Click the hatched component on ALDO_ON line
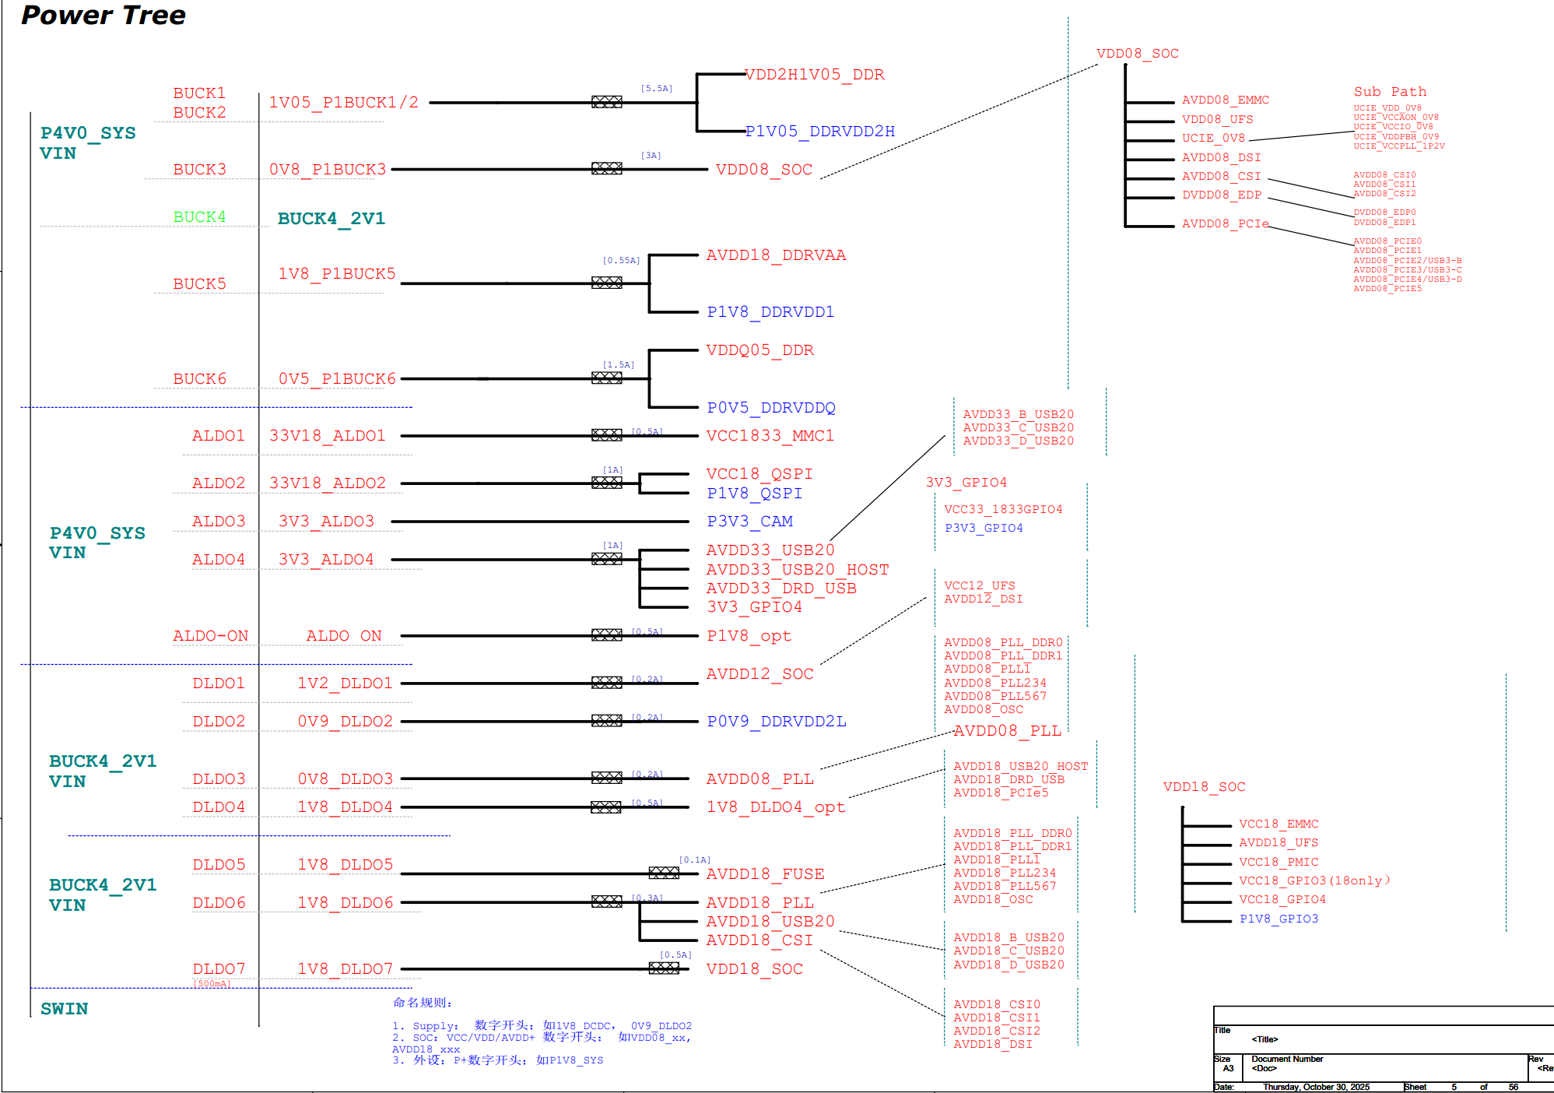The width and height of the screenshot is (1554, 1093). pos(606,635)
